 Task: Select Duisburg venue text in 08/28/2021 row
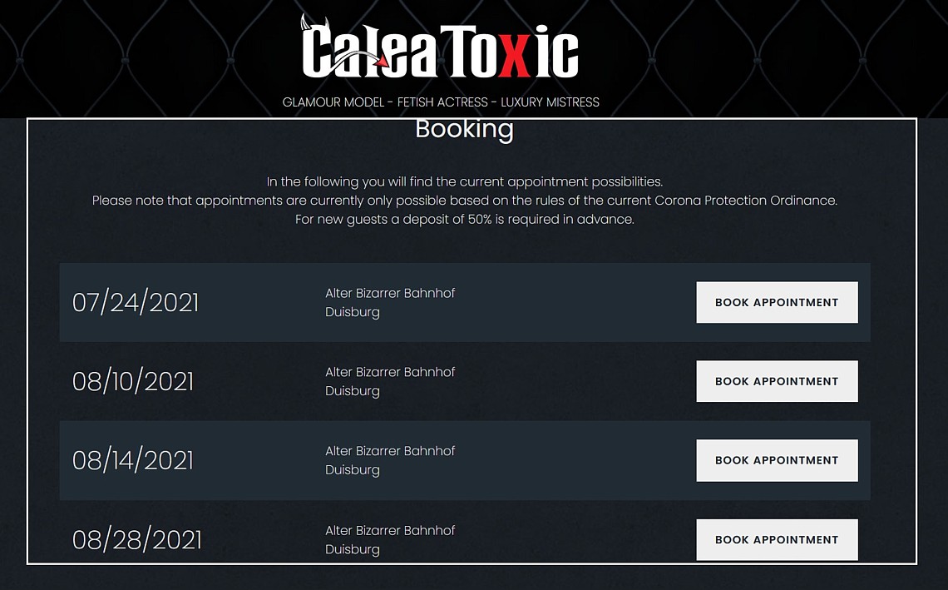[x=353, y=549]
